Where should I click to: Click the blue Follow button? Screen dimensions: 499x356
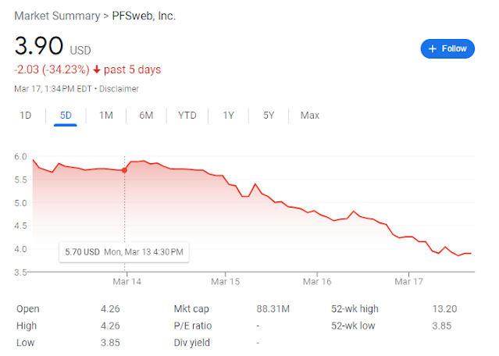click(x=447, y=48)
